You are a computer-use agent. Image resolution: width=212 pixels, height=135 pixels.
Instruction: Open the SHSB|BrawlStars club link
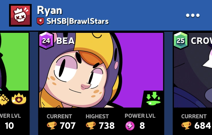click(x=77, y=22)
